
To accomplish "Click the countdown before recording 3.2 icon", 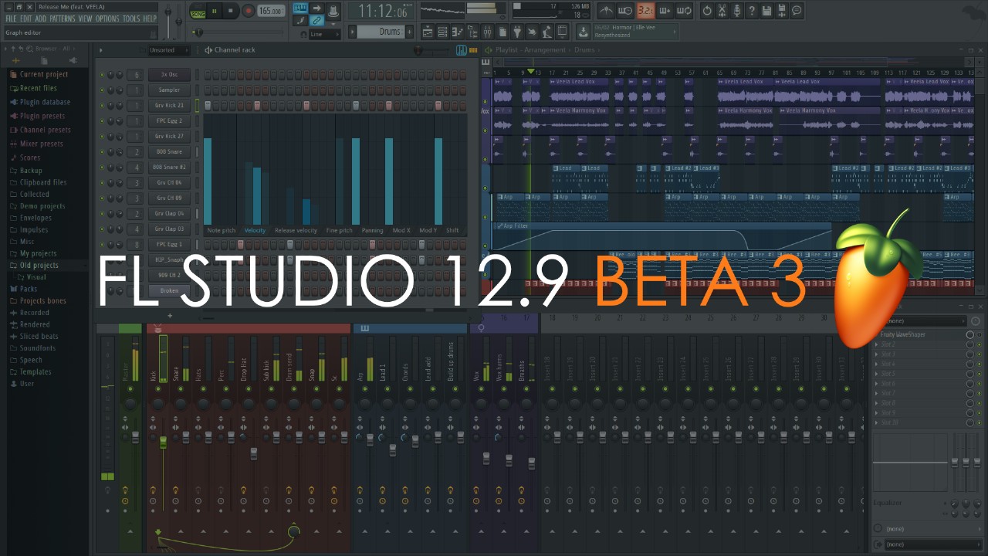I will coord(645,11).
